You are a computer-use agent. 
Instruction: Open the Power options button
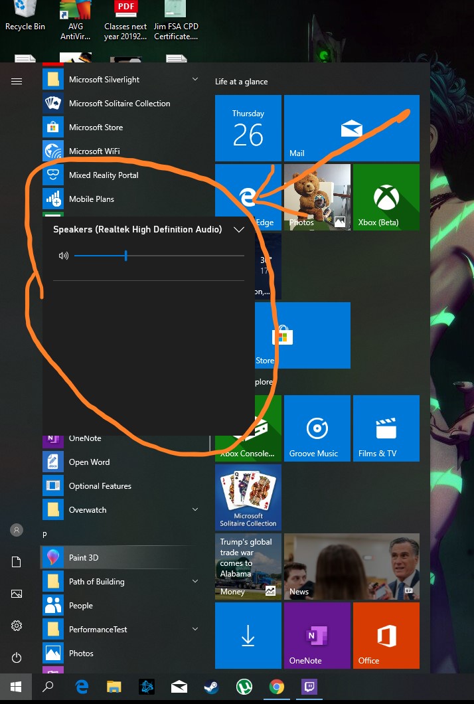(17, 658)
